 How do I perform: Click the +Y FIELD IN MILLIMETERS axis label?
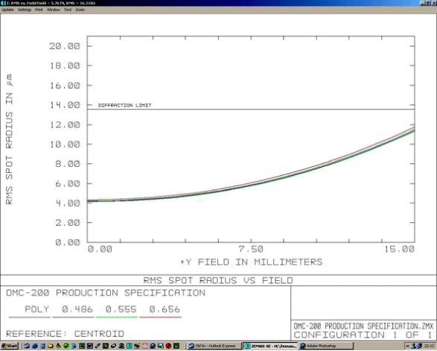click(252, 262)
